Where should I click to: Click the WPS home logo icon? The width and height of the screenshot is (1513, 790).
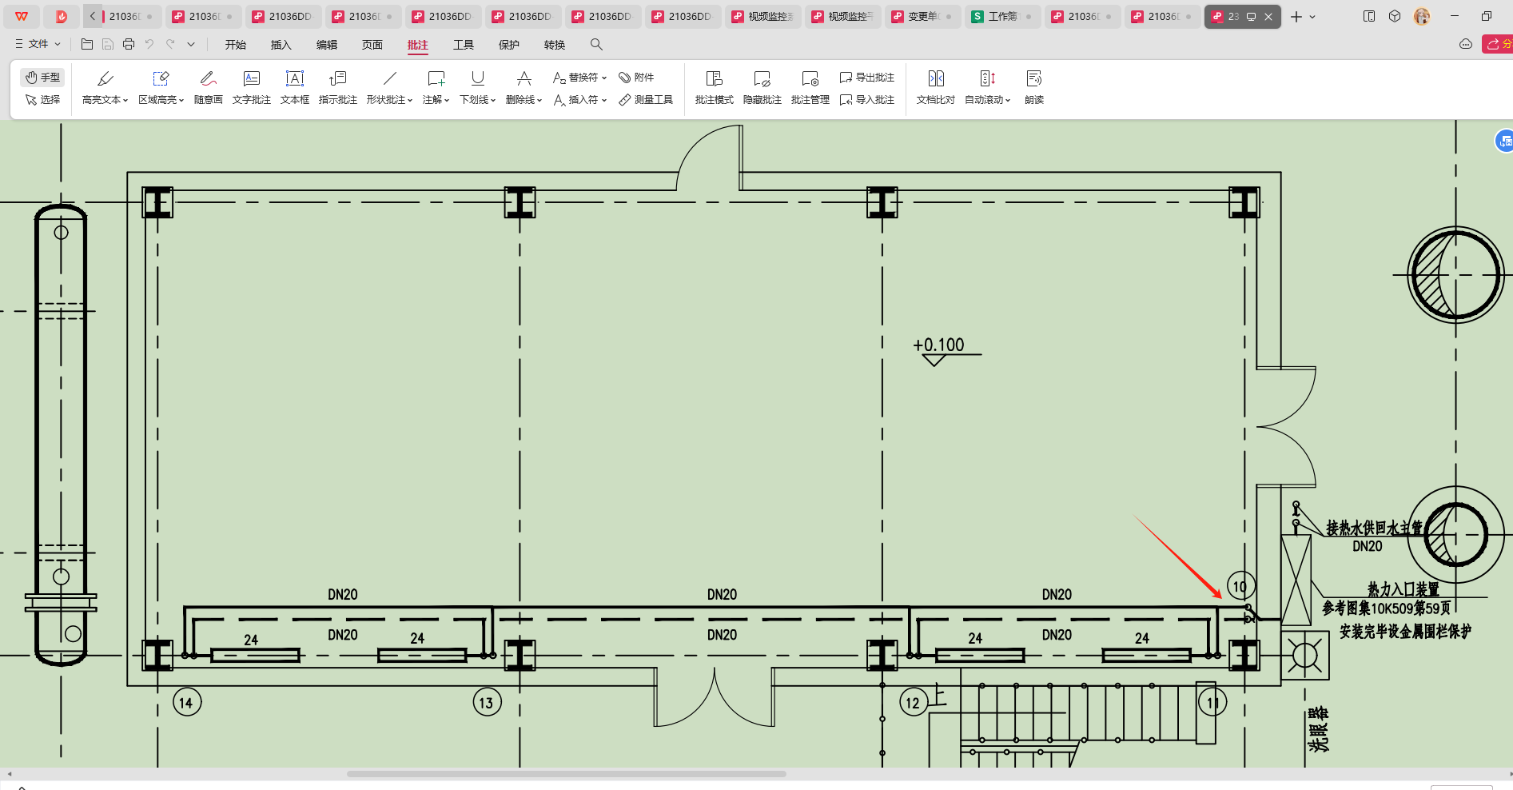(x=22, y=16)
